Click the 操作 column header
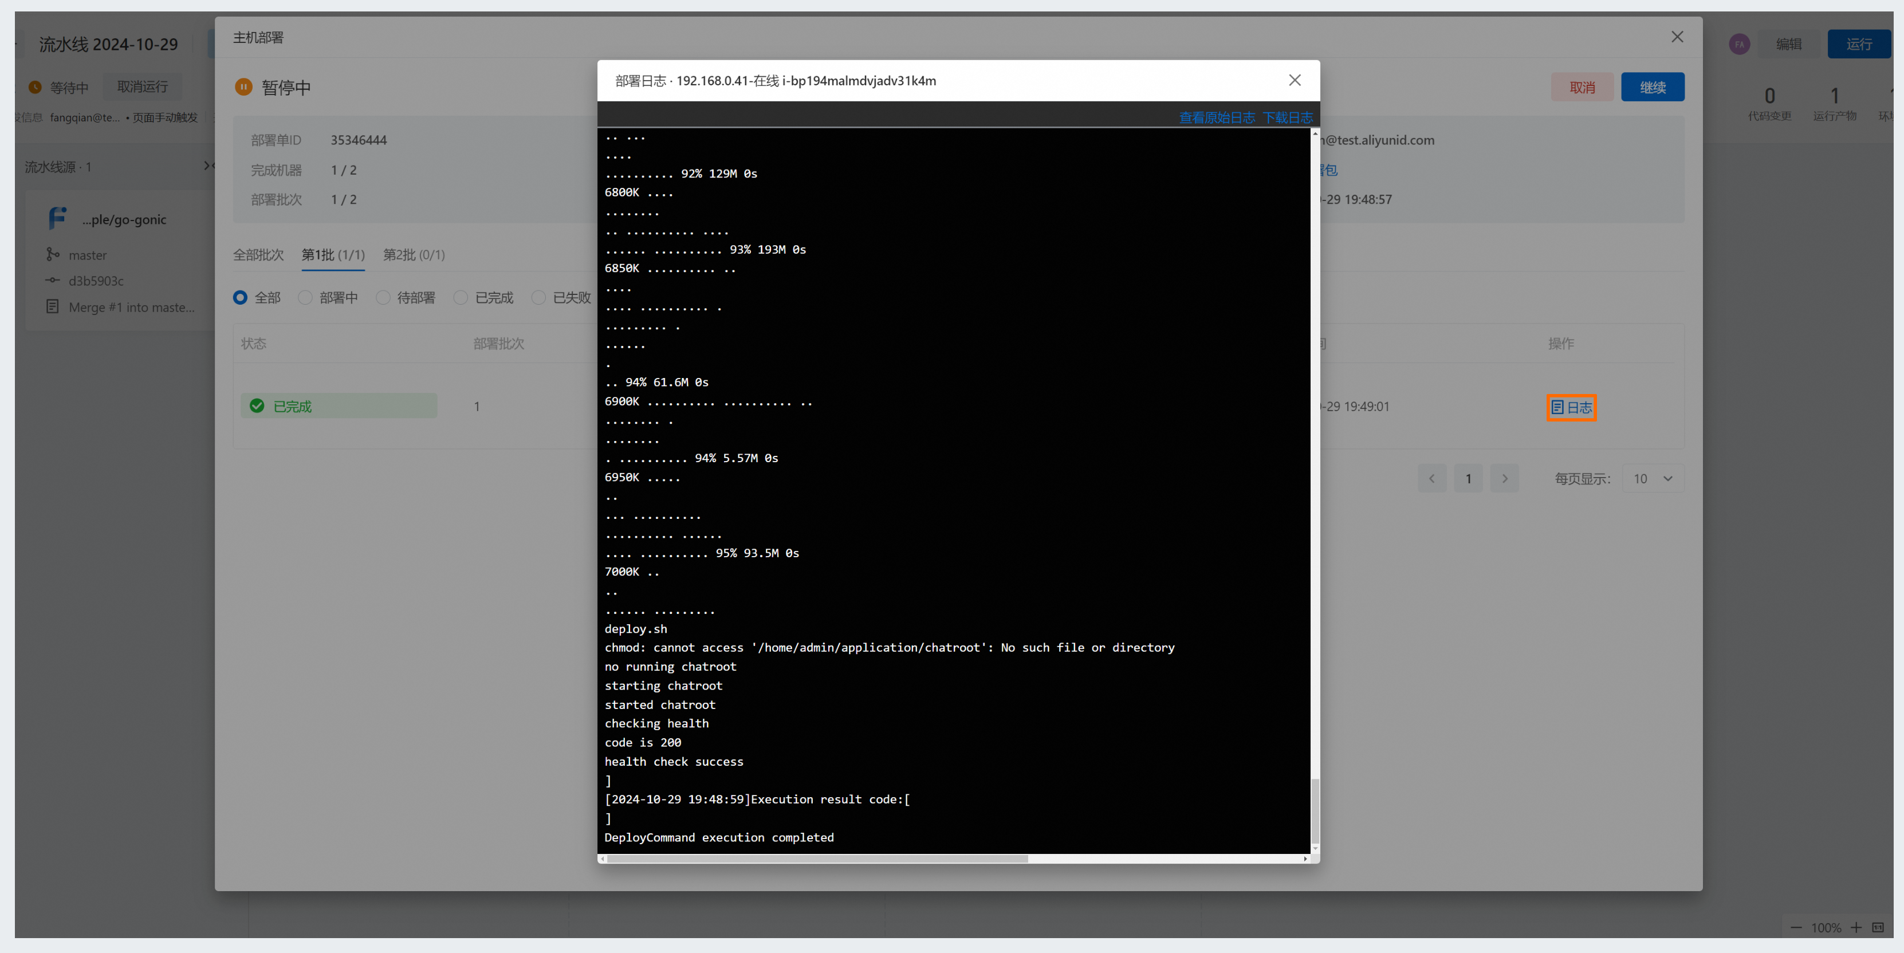 point(1561,344)
